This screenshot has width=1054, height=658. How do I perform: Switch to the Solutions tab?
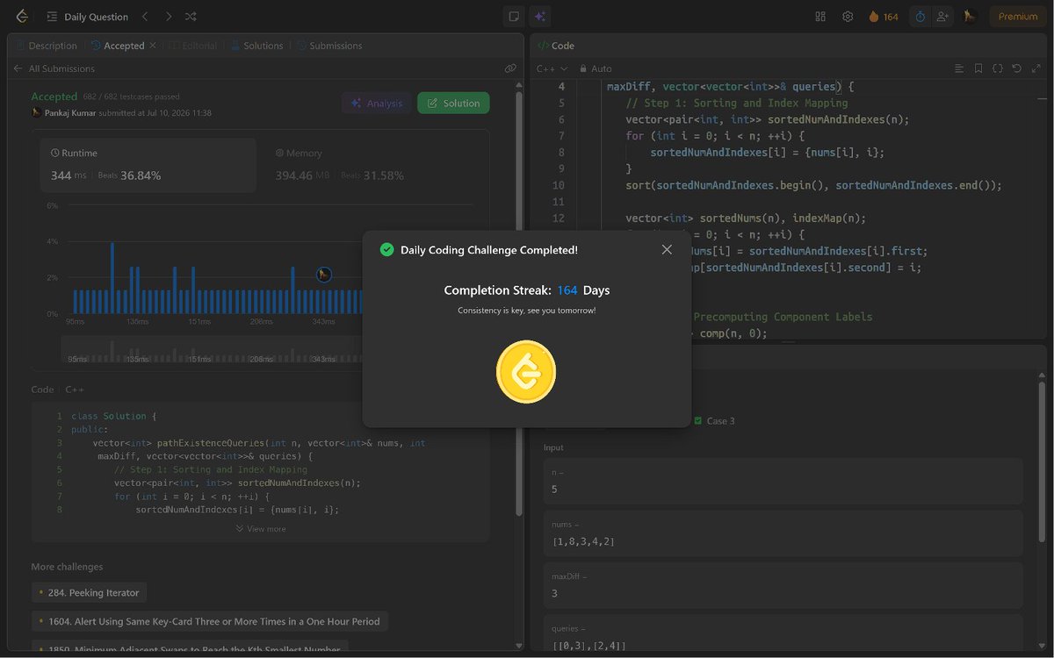[x=256, y=46]
